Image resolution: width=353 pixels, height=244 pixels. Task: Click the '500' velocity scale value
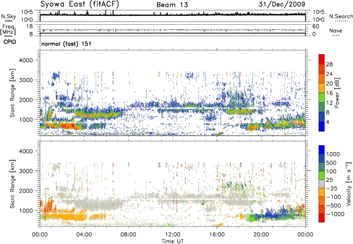click(331, 163)
